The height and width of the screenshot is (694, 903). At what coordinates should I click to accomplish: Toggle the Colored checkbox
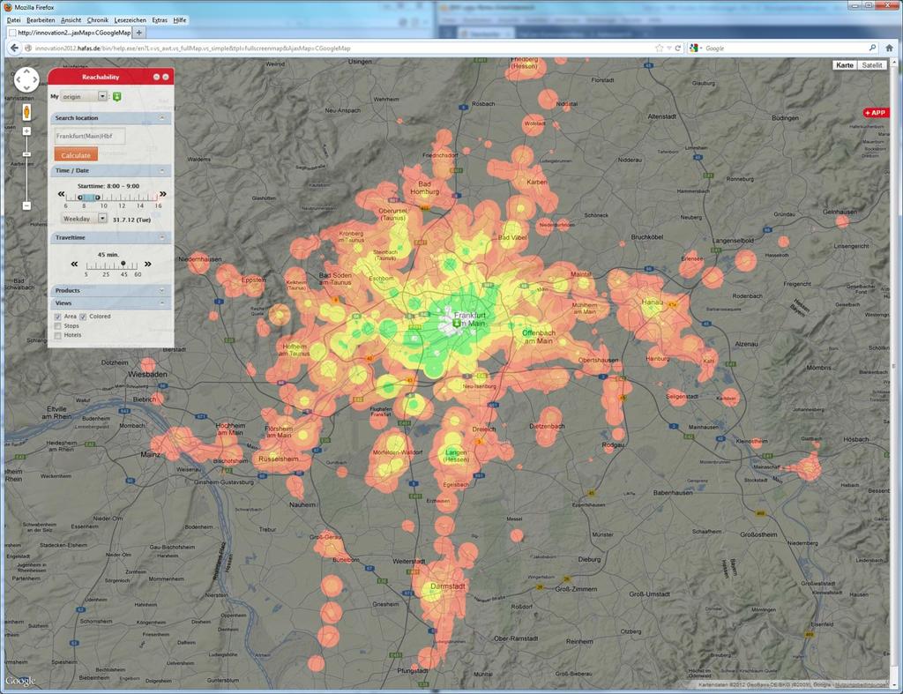click(x=83, y=317)
